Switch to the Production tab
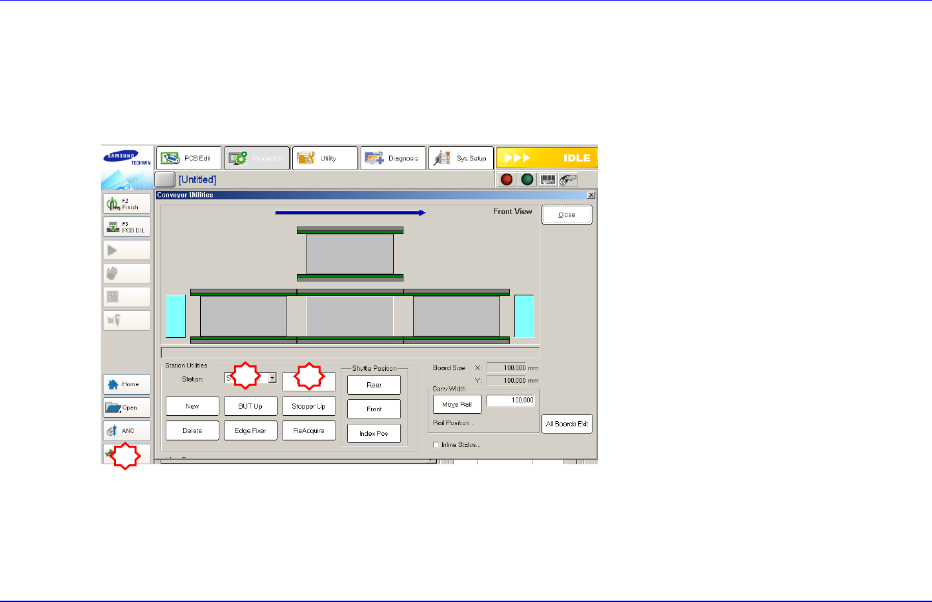 tap(257, 158)
